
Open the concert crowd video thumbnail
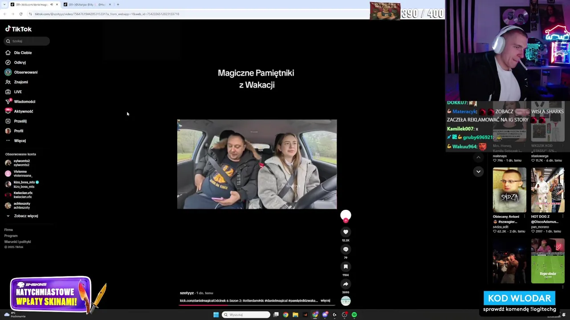point(509,261)
